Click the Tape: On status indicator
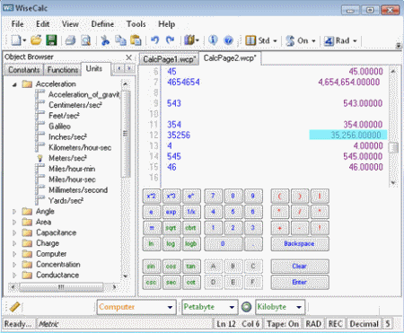The width and height of the screenshot is (404, 333). pyautogui.click(x=283, y=324)
